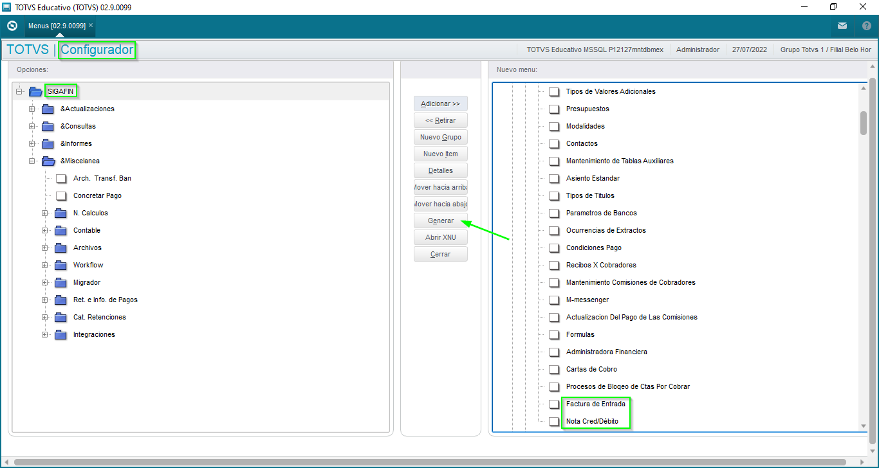The height and width of the screenshot is (468, 879).
Task: Check the Tipos de Titulos box
Action: click(554, 195)
